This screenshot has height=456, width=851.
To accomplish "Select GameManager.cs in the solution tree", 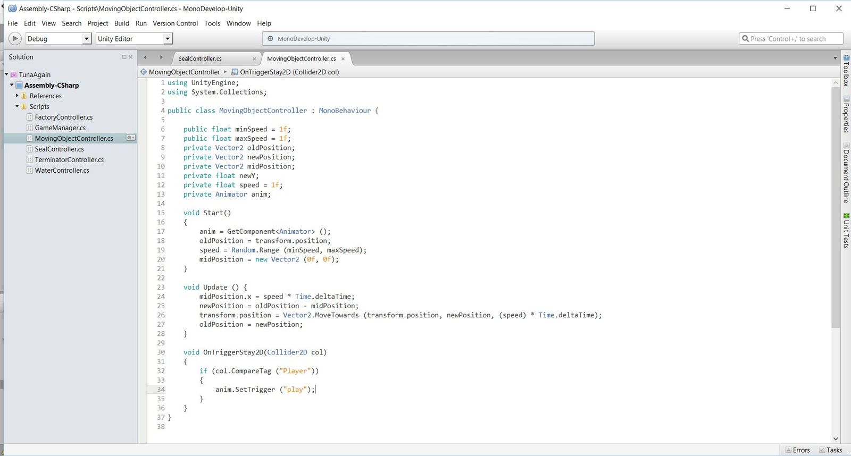I will pyautogui.click(x=60, y=128).
